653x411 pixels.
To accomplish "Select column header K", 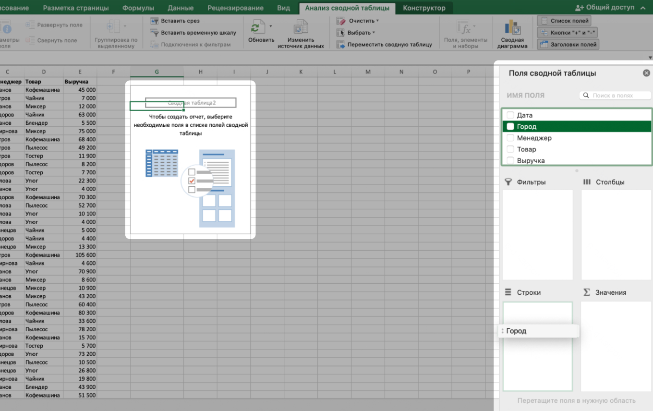I will pos(301,72).
